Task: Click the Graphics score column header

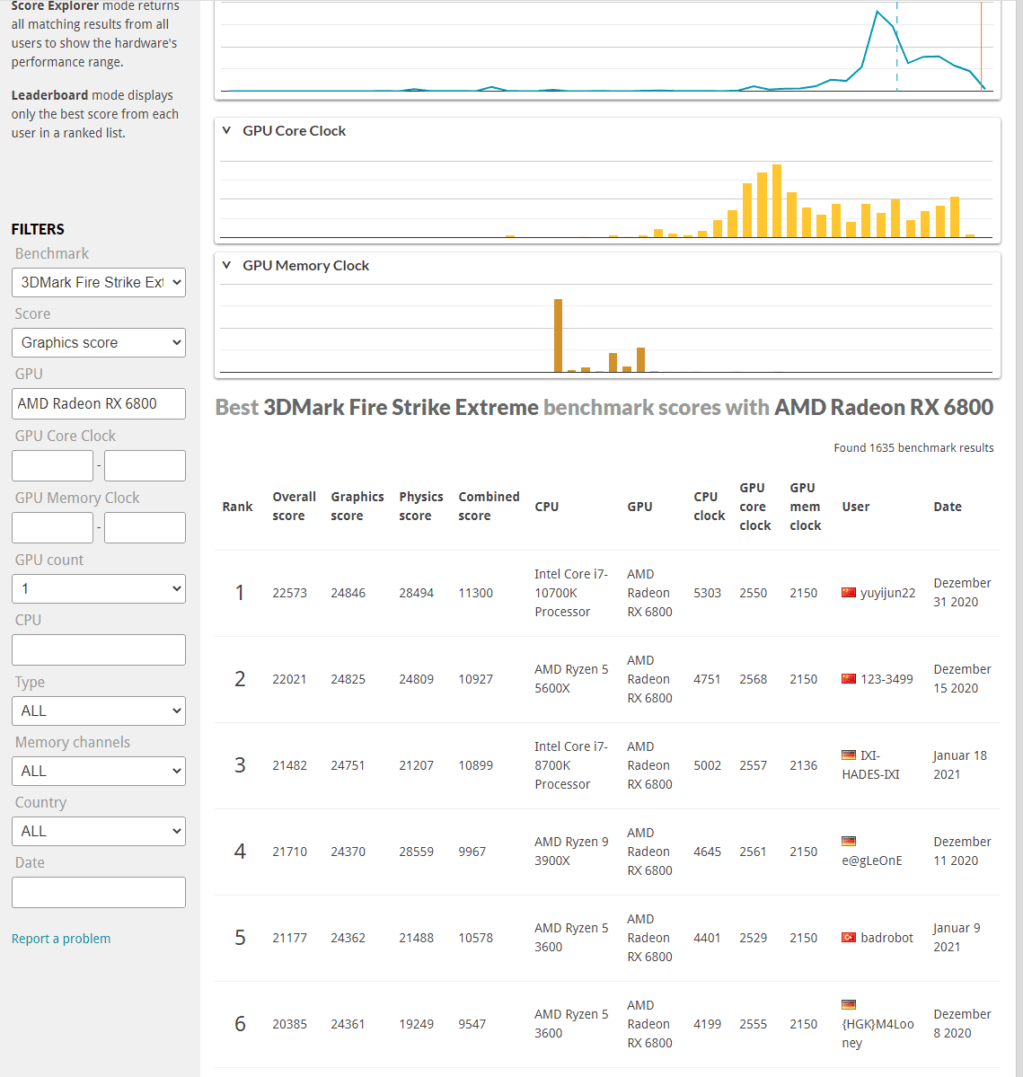Action: [x=357, y=507]
